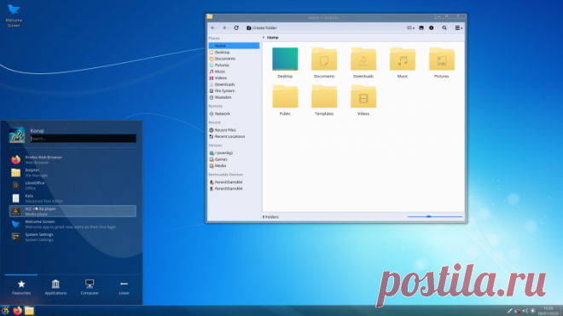Go back in Dolphin navigation
Image resolution: width=563 pixels, height=316 pixels.
[x=212, y=28]
